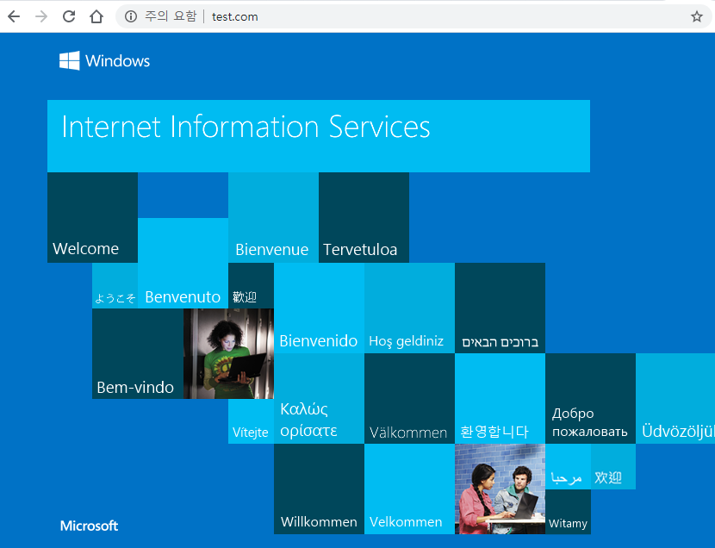
Task: Click the Velkommen tile
Action: pyautogui.click(x=409, y=489)
